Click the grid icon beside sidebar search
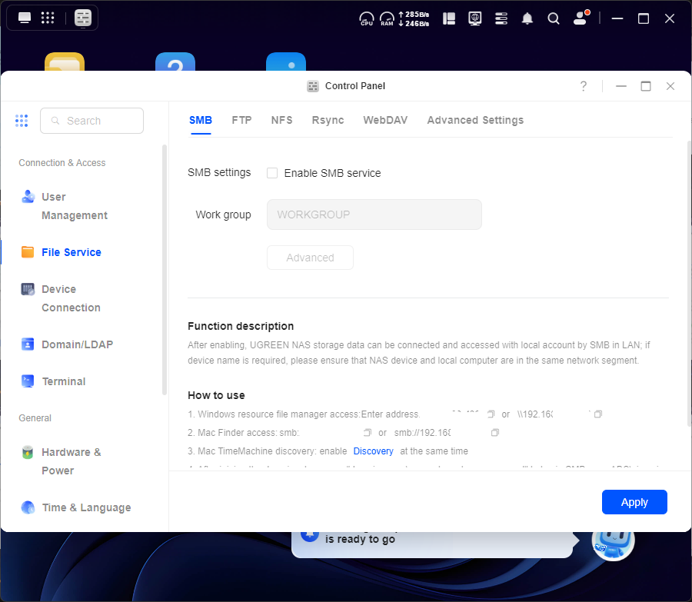The image size is (692, 602). tap(22, 121)
